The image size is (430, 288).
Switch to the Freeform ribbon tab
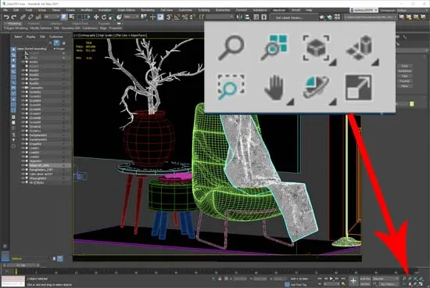point(34,23)
